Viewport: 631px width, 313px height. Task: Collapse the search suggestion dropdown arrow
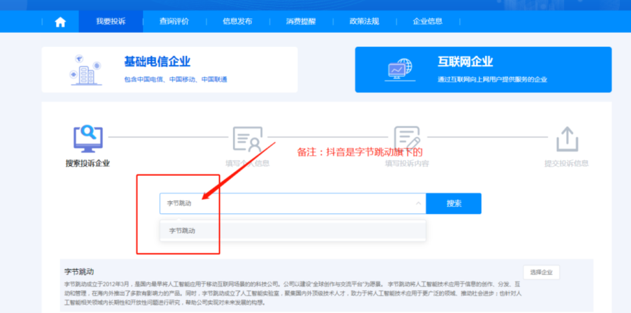click(x=418, y=204)
